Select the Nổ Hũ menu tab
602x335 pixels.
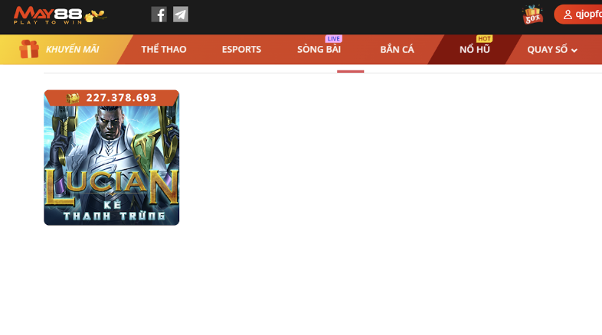tap(474, 50)
